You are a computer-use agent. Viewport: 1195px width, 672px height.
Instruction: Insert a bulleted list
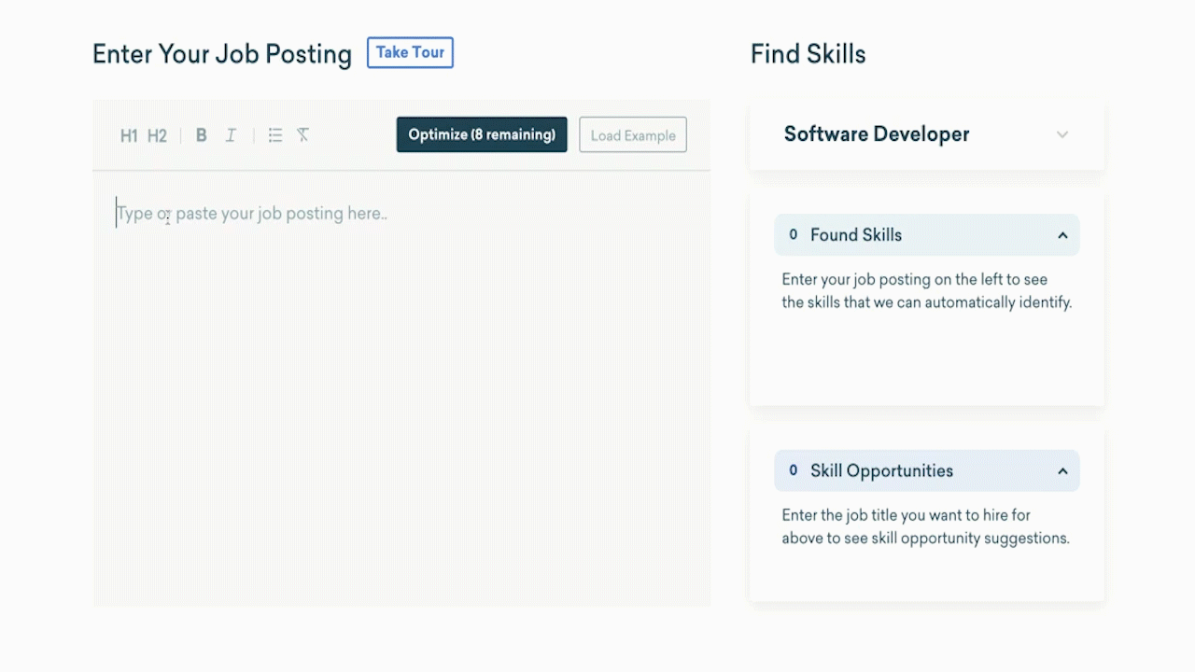coord(274,135)
